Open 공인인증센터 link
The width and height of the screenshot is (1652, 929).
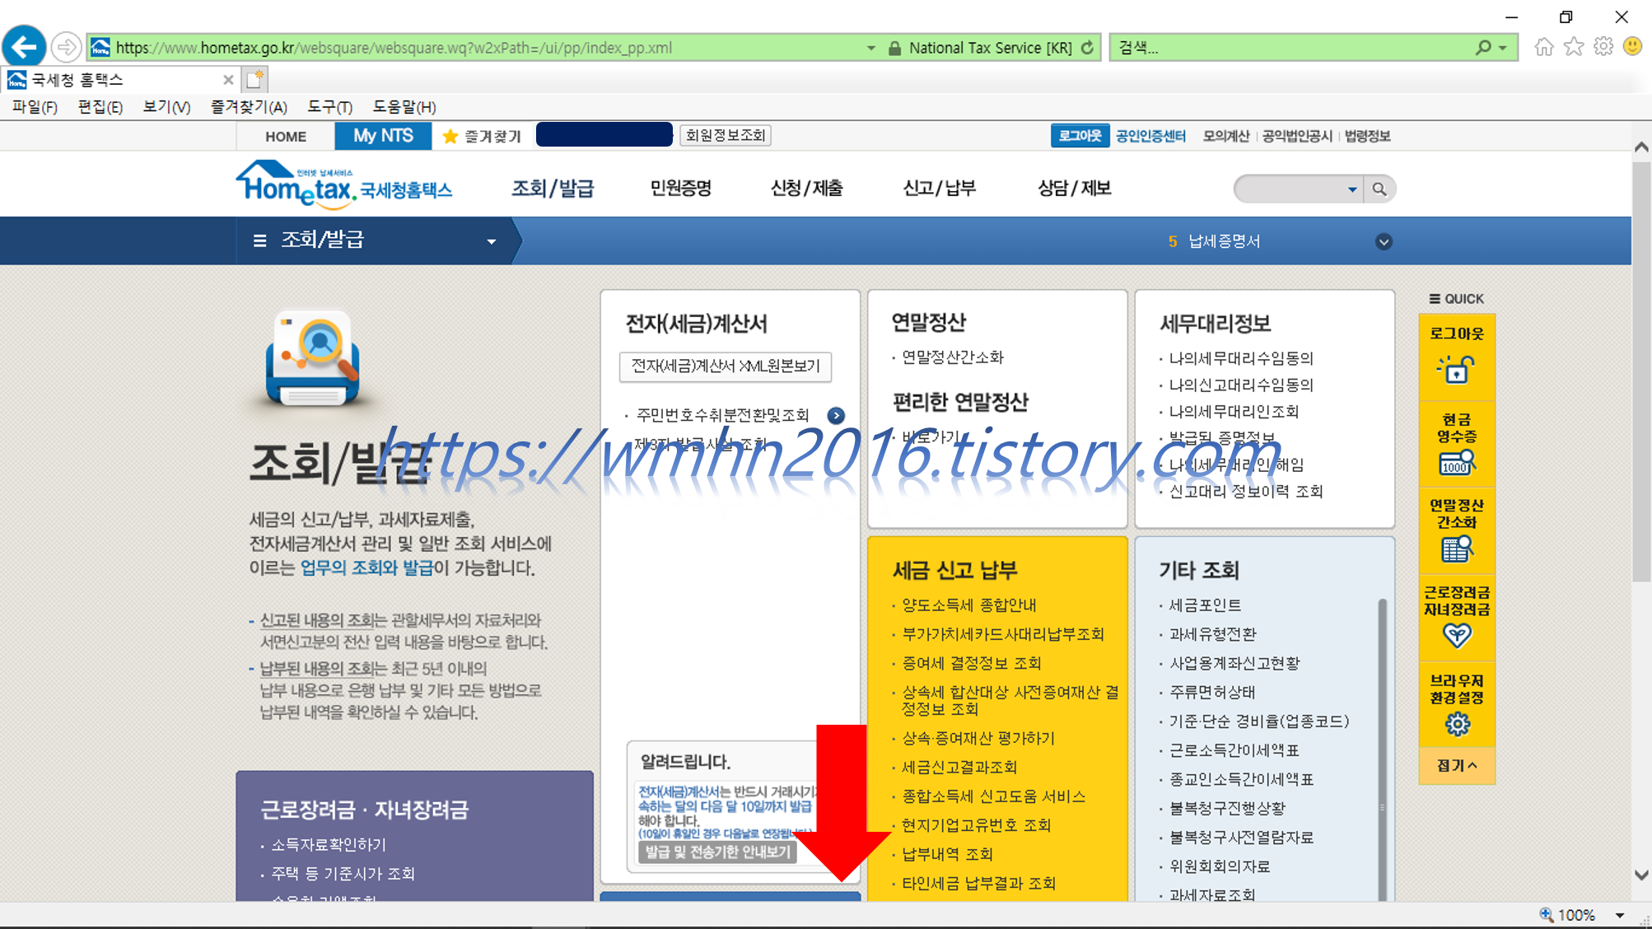pos(1150,136)
